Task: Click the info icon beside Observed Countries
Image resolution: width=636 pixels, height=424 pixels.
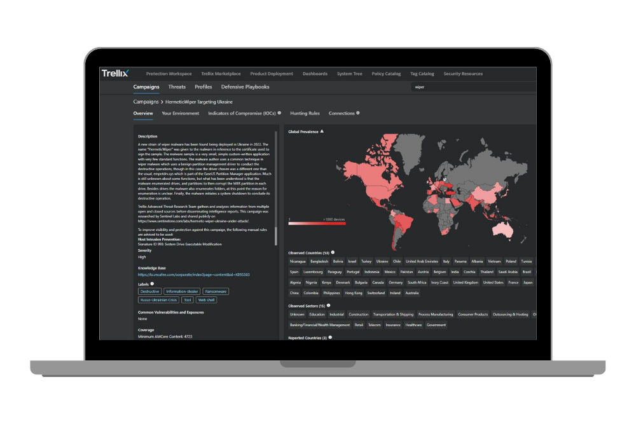Action: [x=333, y=252]
